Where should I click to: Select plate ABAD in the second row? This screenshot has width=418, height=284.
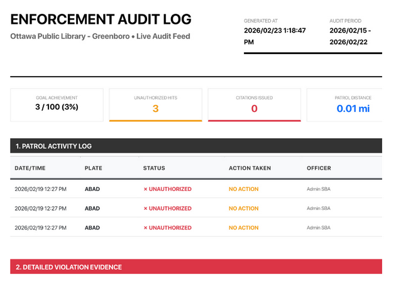point(92,209)
